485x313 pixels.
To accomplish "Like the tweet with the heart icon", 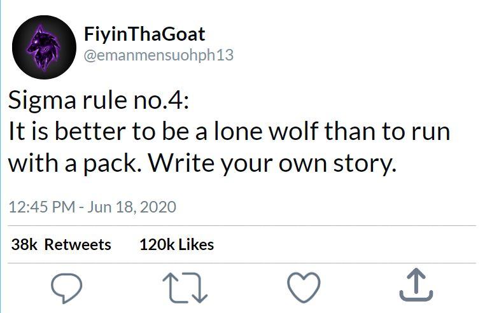I will 304,288.
